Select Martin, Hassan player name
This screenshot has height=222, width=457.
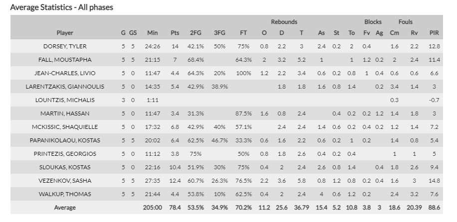[65, 113]
